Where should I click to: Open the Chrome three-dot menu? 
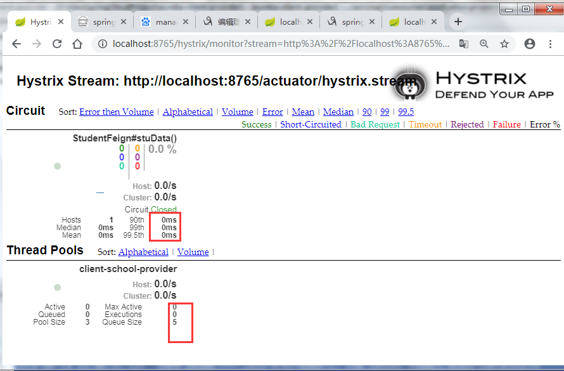[x=550, y=44]
